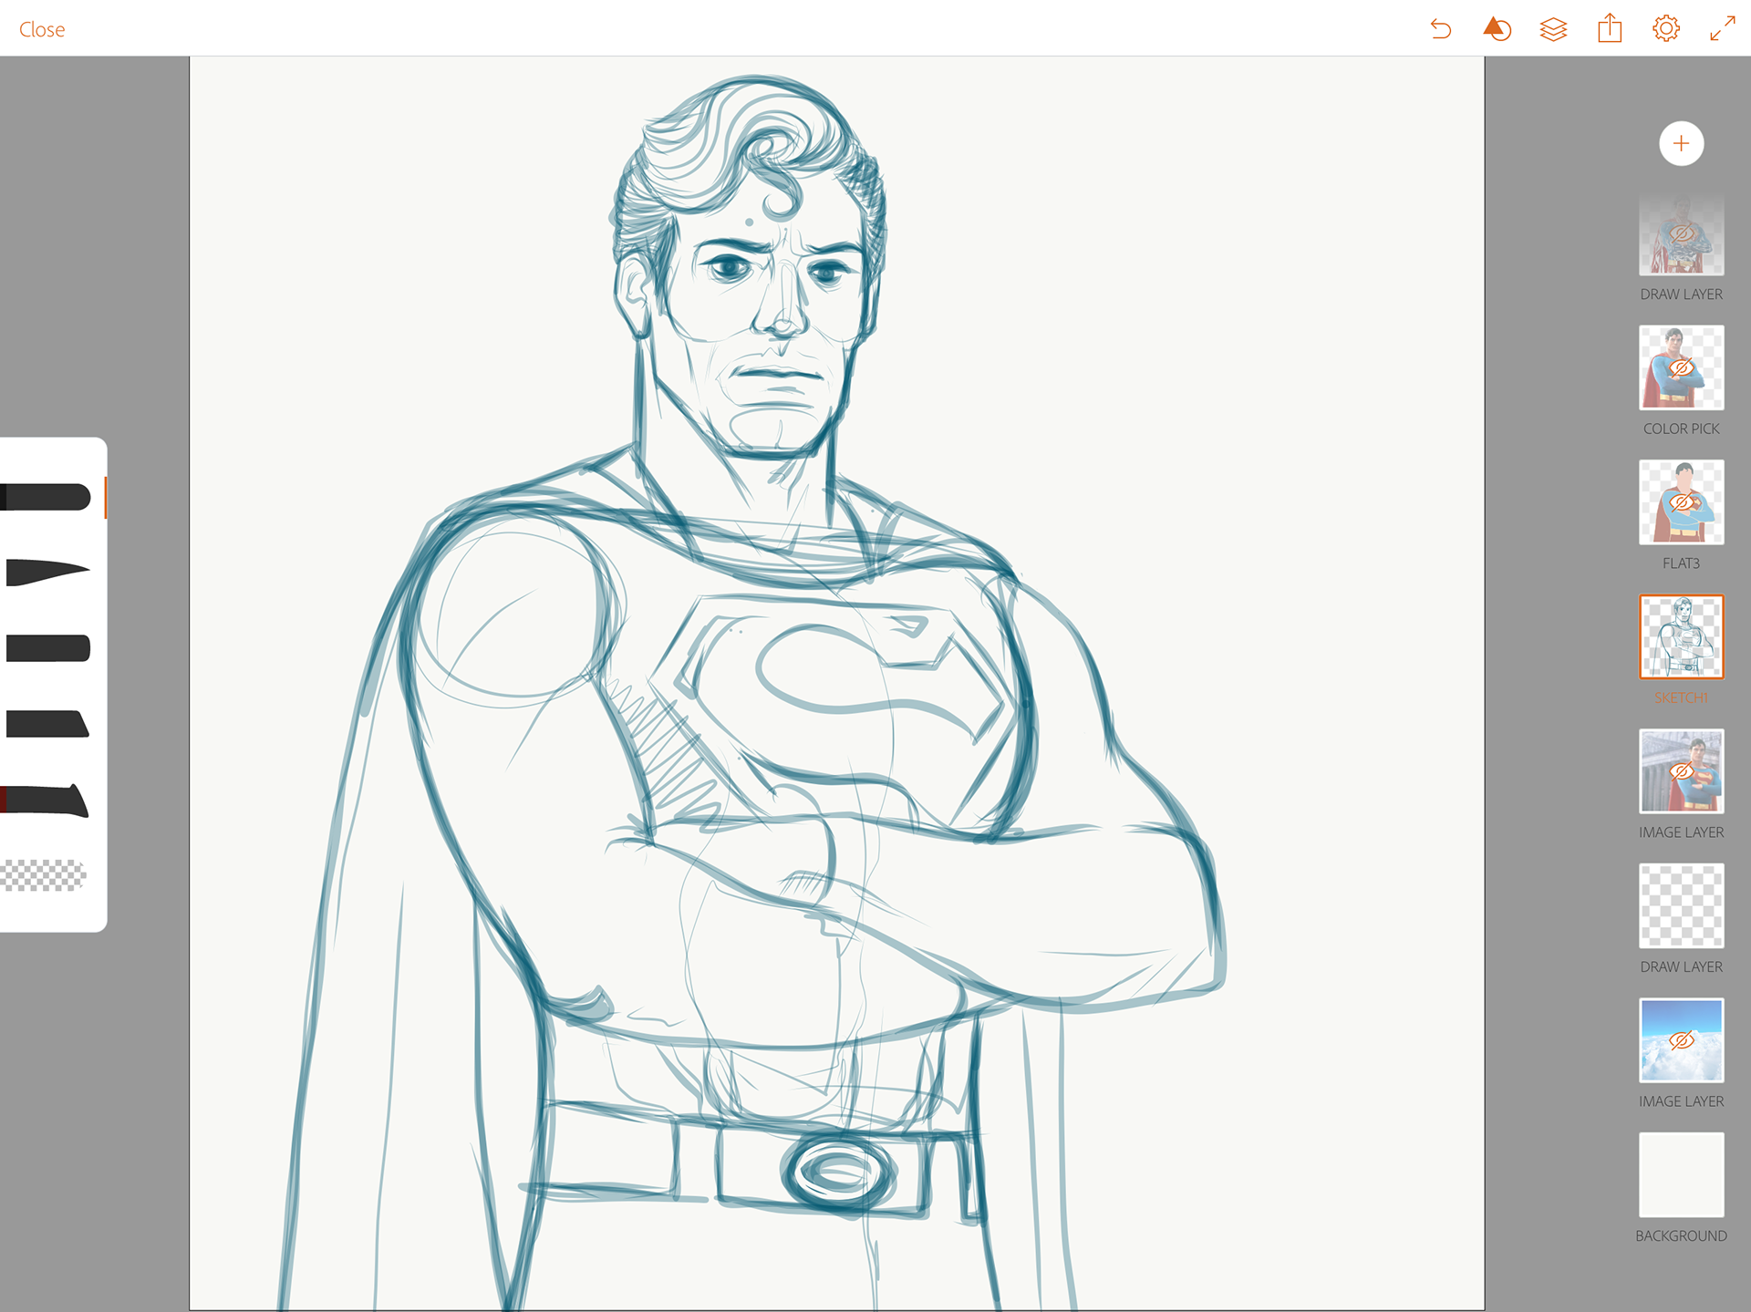Image resolution: width=1751 pixels, height=1312 pixels.
Task: Click the undo arrow icon
Action: (1440, 29)
